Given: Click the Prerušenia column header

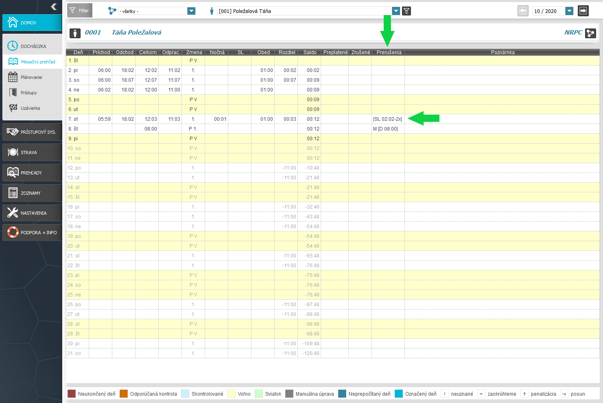Looking at the screenshot, I should [x=389, y=52].
